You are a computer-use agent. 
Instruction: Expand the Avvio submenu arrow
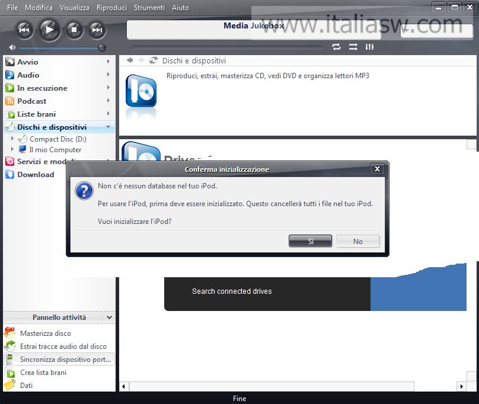point(108,62)
